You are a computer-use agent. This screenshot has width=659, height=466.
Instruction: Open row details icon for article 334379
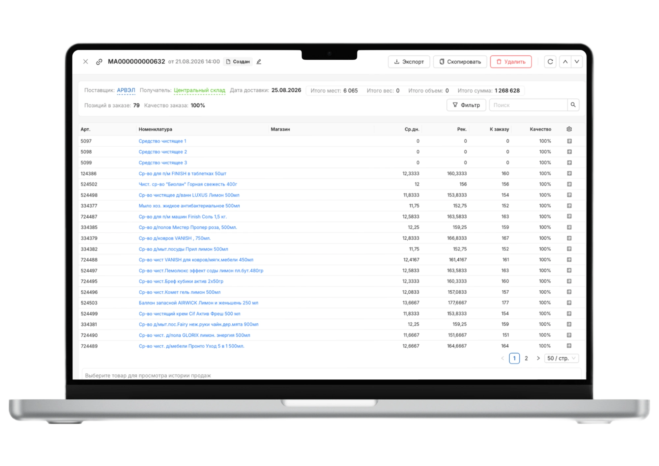[569, 238]
